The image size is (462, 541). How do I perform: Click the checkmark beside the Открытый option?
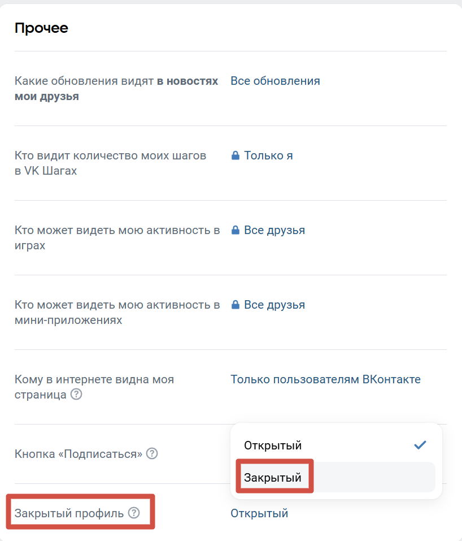(420, 445)
